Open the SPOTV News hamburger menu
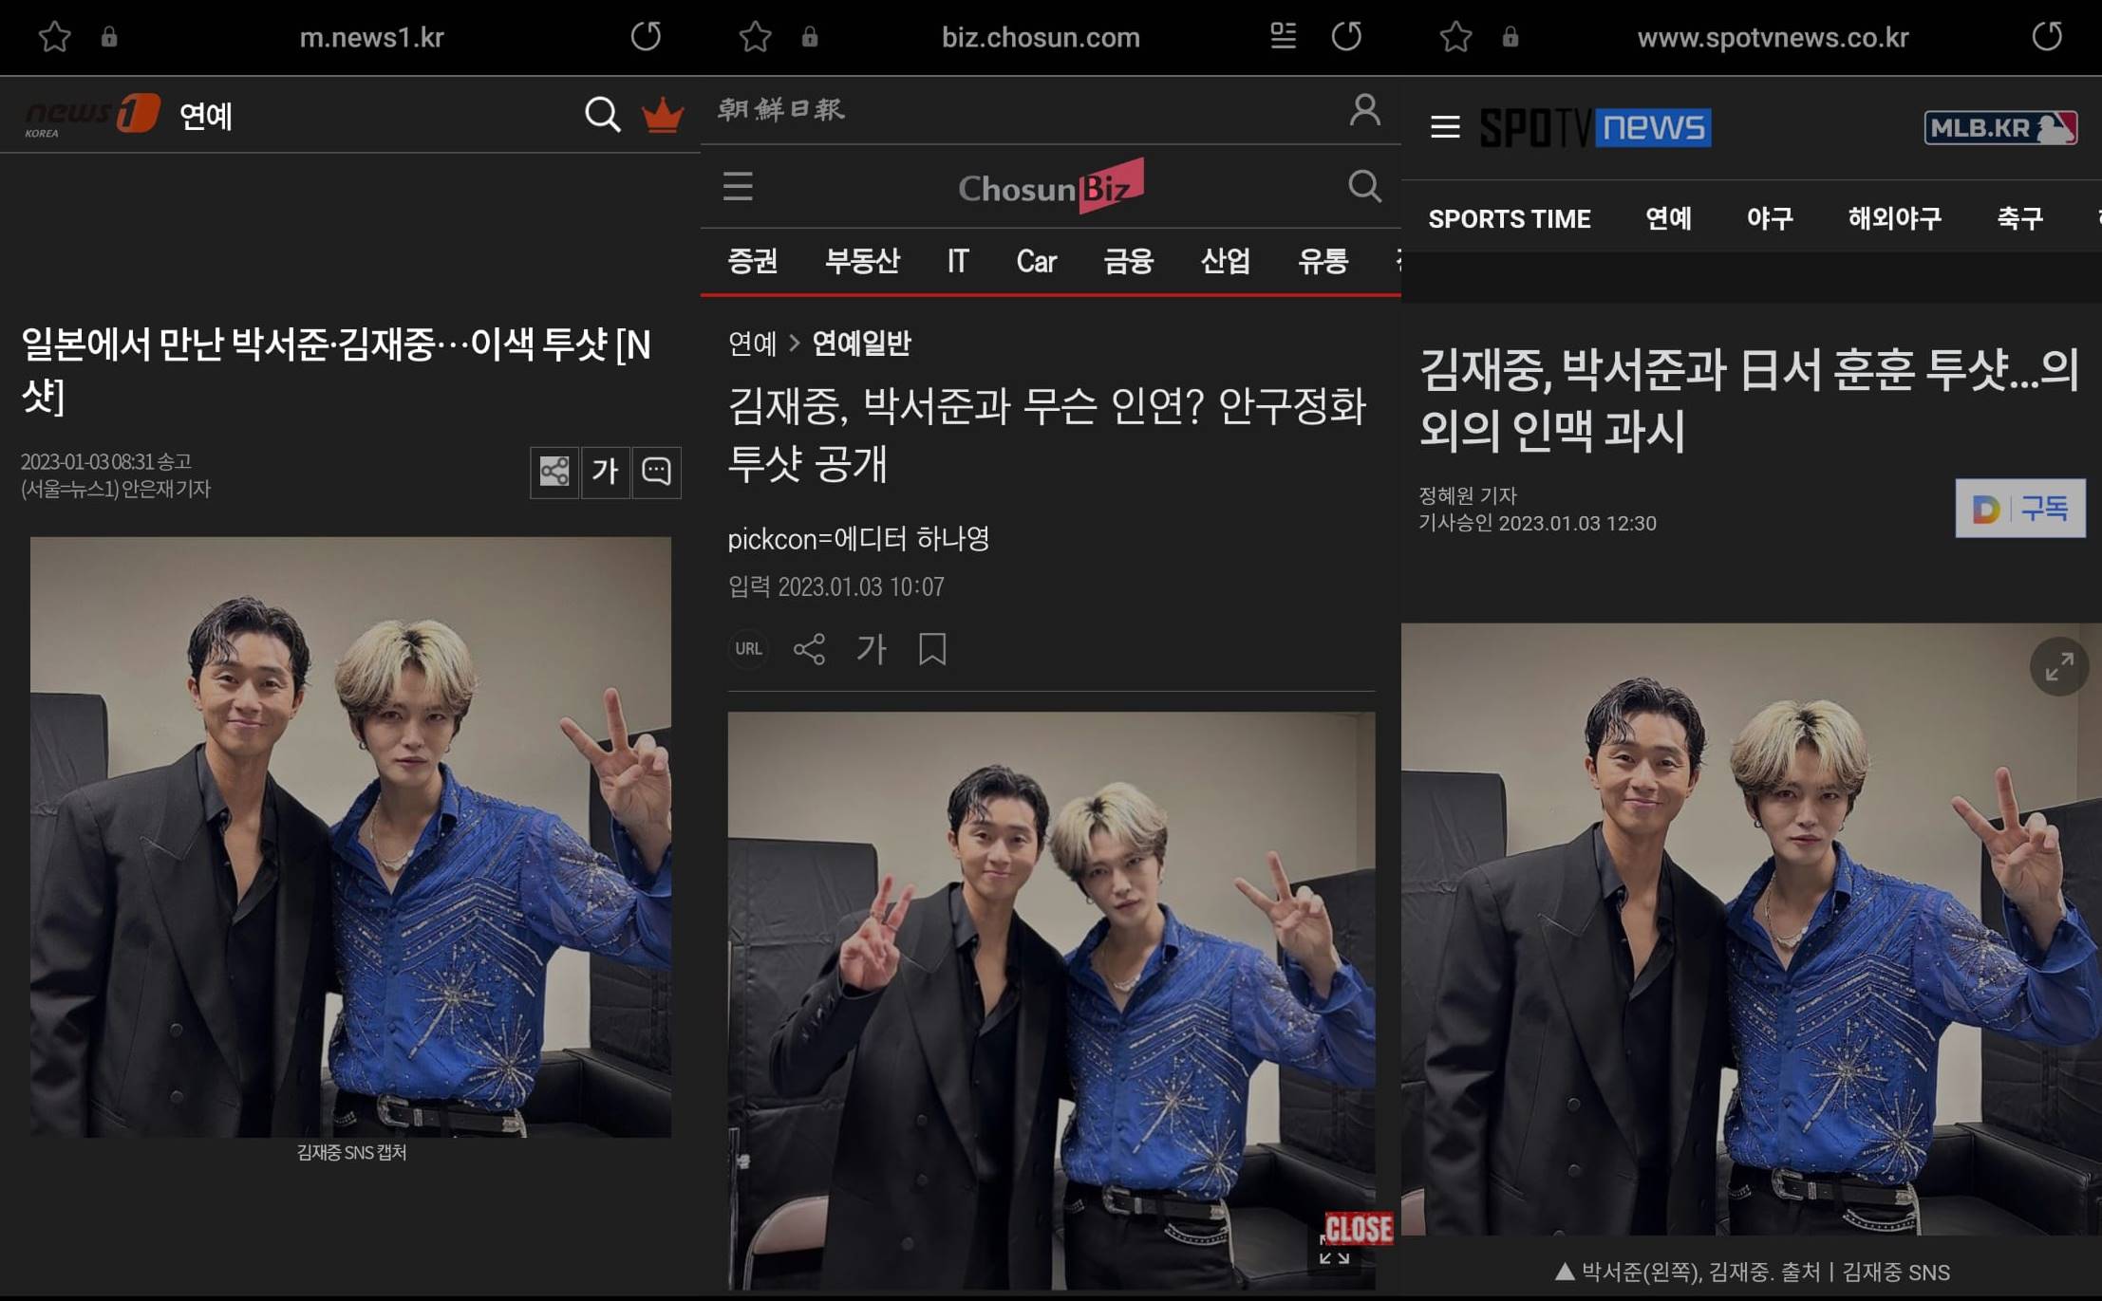Image resolution: width=2102 pixels, height=1301 pixels. point(1445,127)
